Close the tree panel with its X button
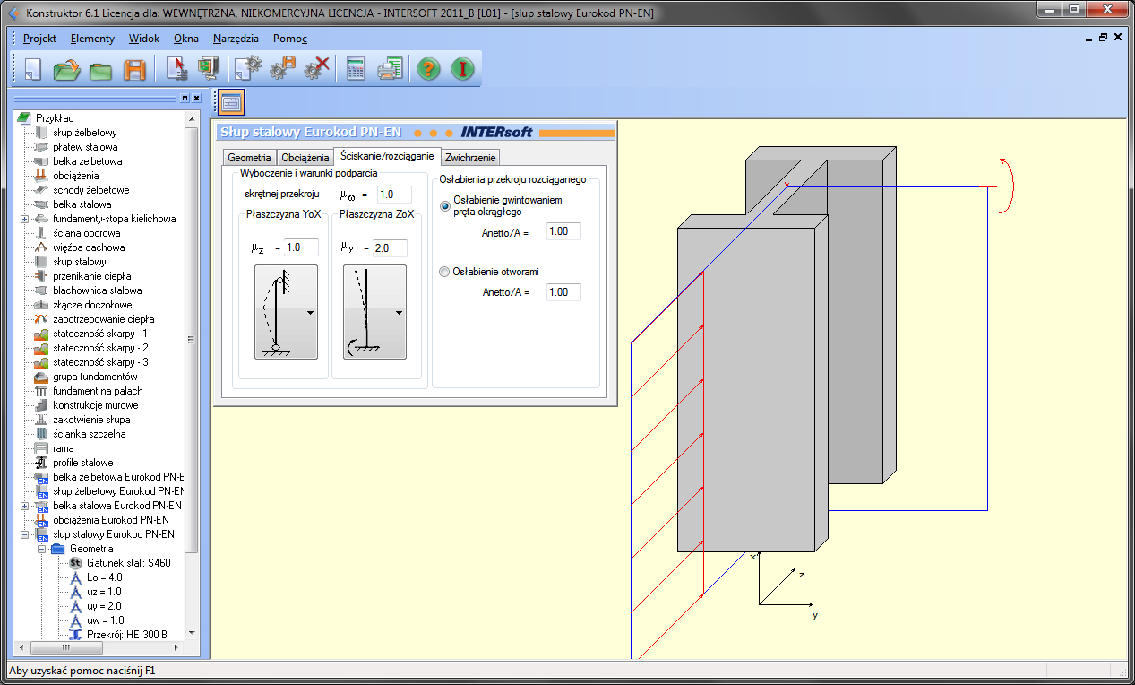 [196, 98]
